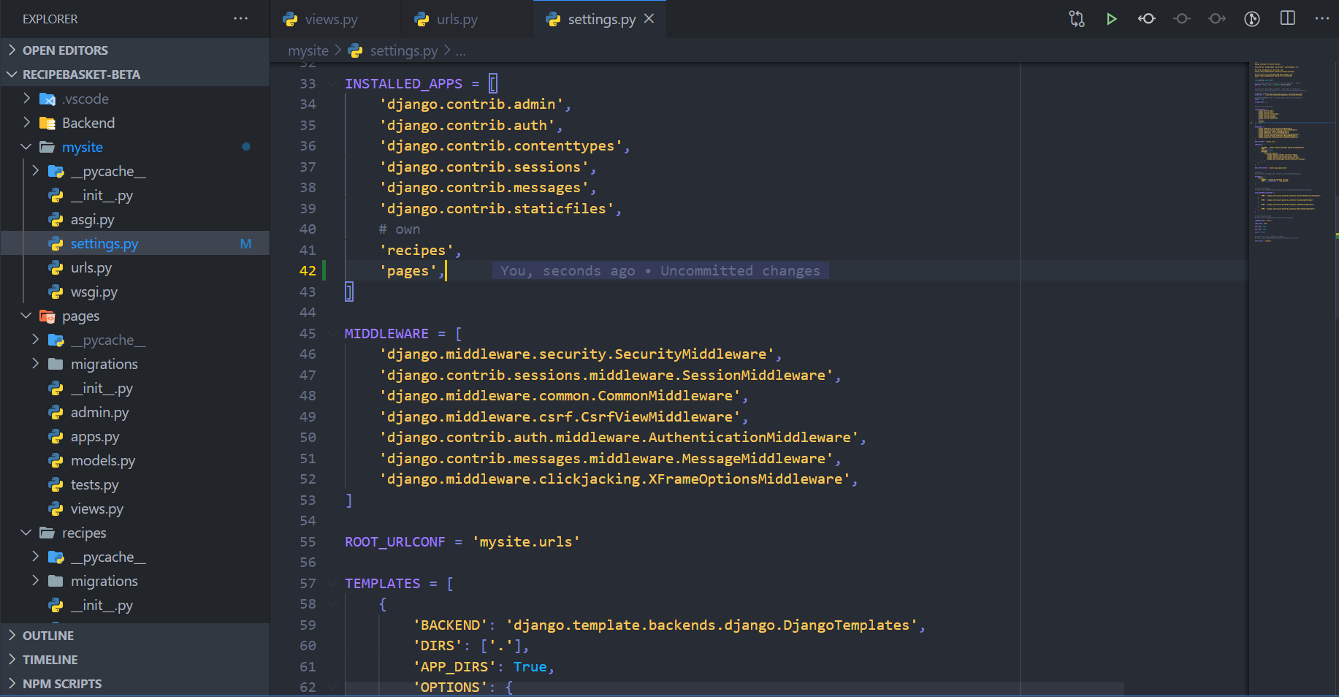This screenshot has width=1339, height=697.
Task: Click the Python icon beside admin.py
Action: coord(56,412)
